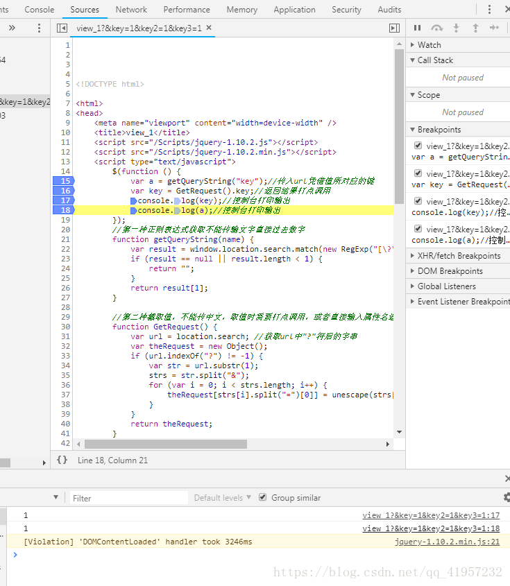Toggle the Group similar checkbox
510x586 pixels.
pos(263,497)
